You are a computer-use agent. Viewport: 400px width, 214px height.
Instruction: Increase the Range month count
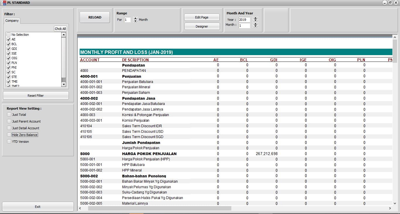coord(135,18)
